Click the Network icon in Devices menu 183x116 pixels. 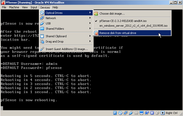[x=42, y=18]
